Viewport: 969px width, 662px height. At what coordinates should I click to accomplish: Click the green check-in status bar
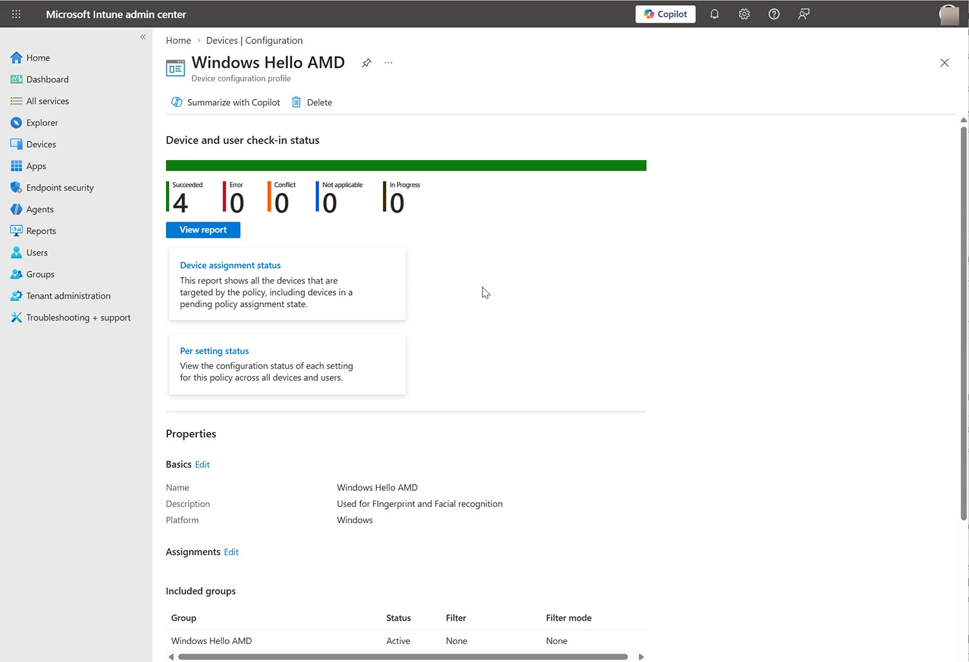point(406,165)
